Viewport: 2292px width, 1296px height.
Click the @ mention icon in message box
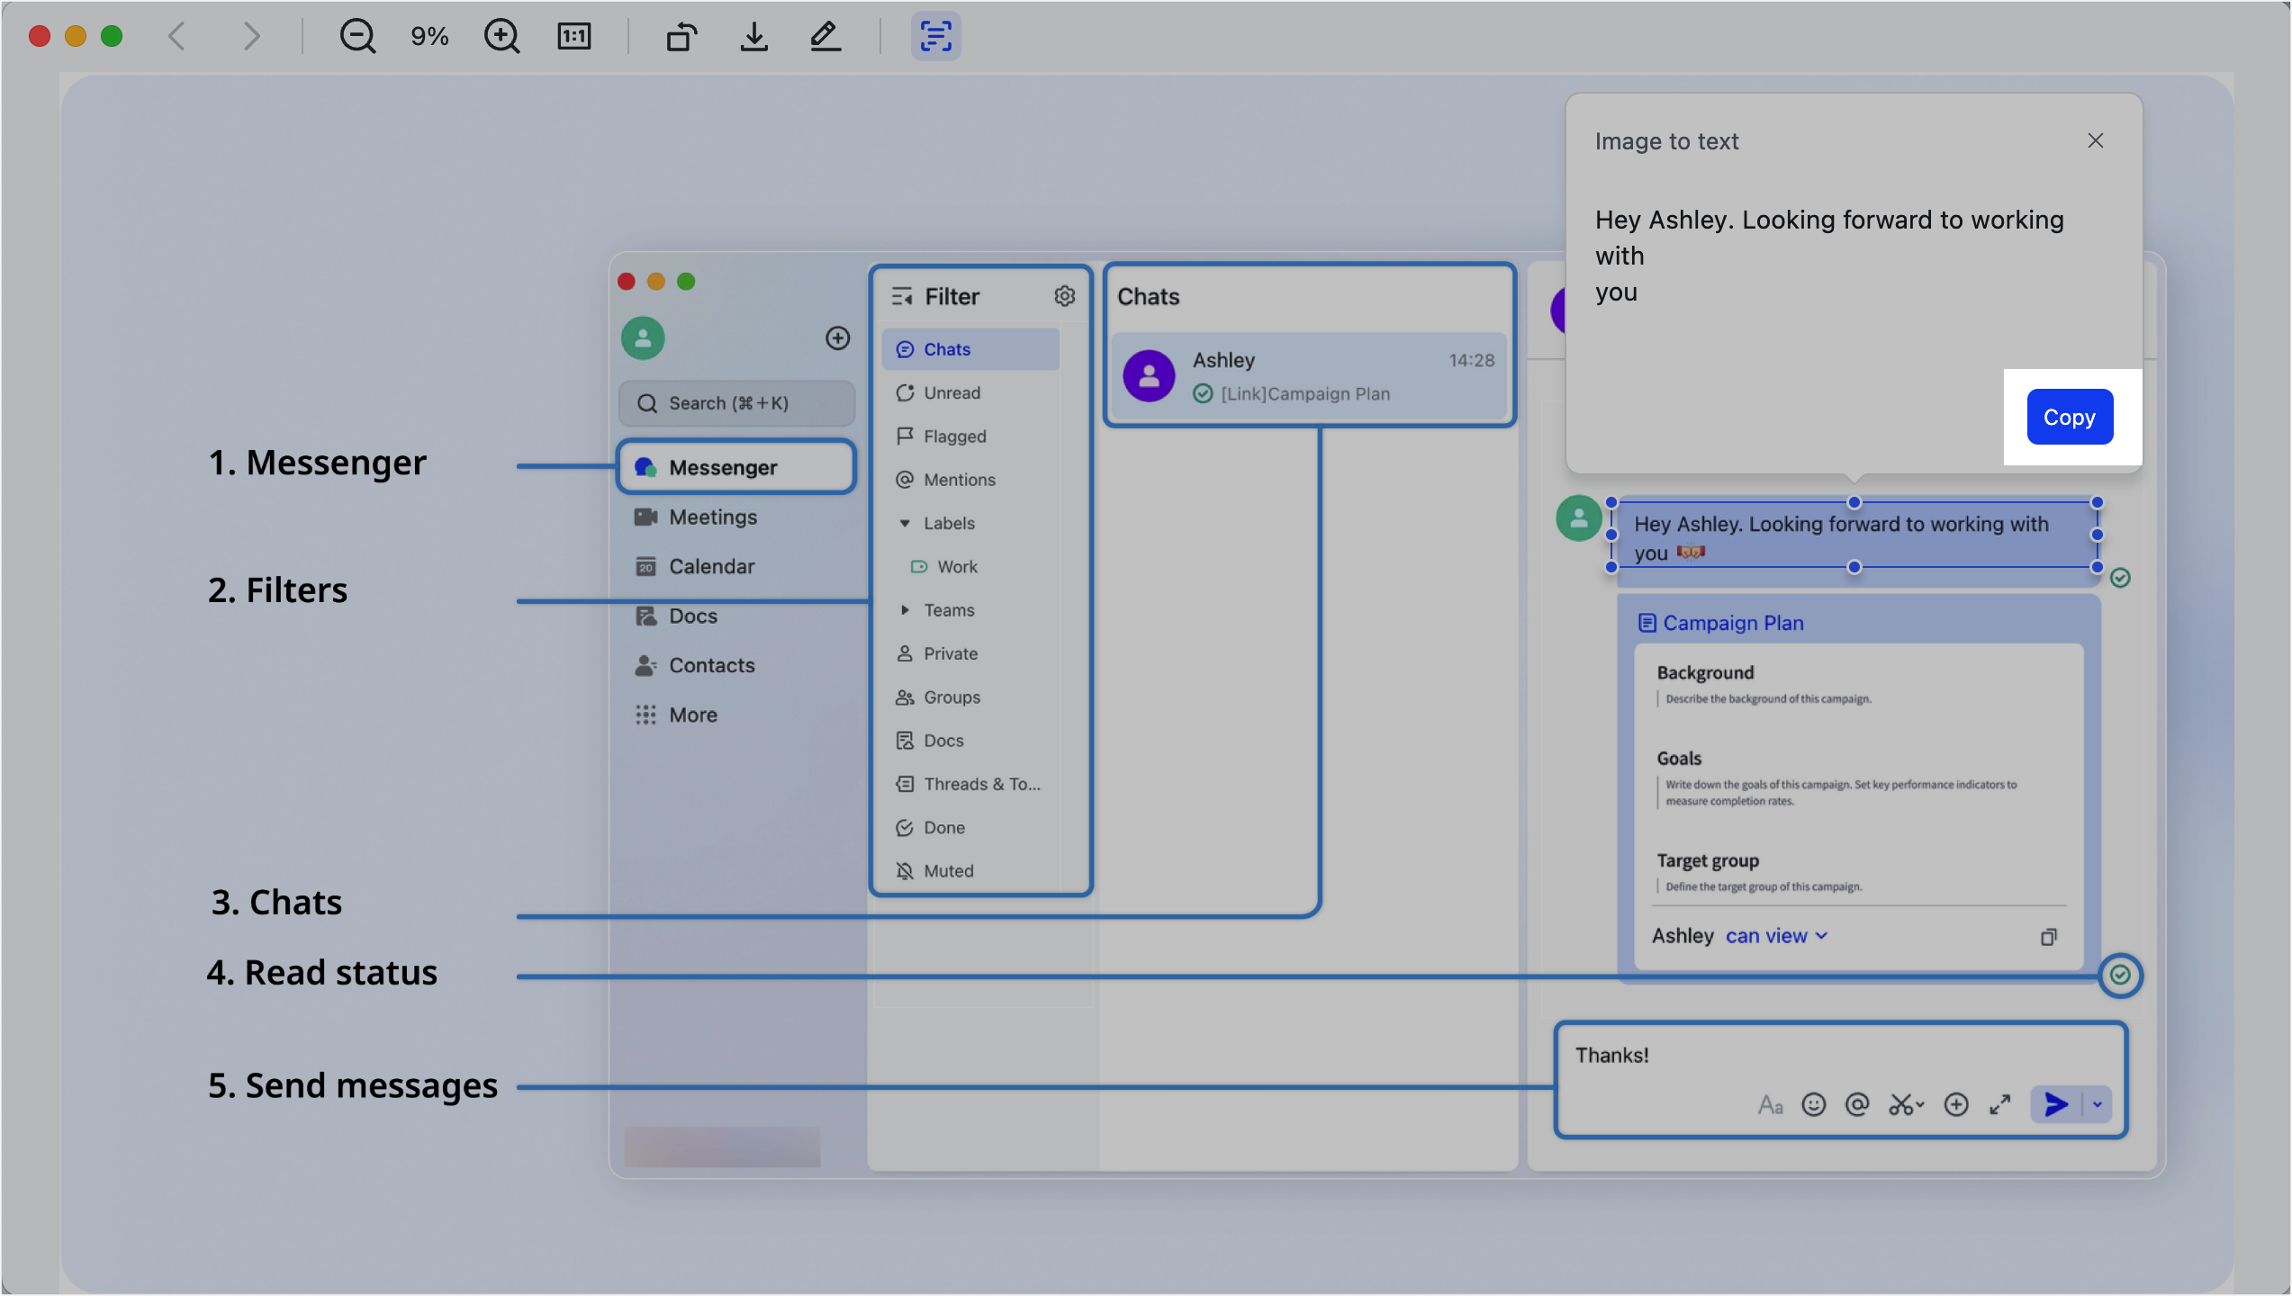click(1856, 1104)
